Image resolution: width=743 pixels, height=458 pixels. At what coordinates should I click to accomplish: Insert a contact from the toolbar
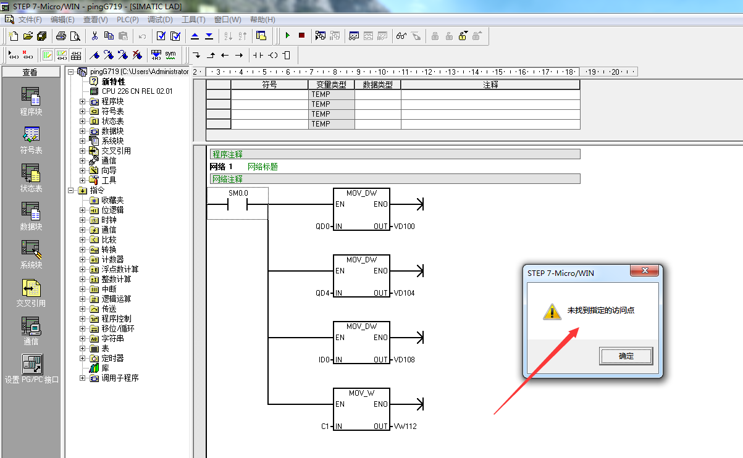(258, 55)
